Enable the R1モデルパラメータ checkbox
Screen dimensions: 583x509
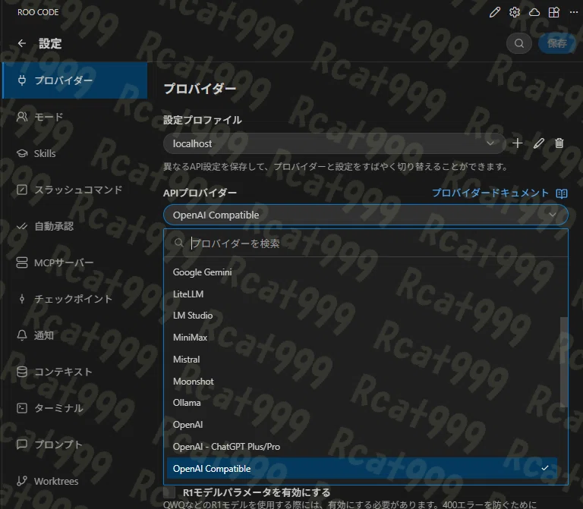pos(169,492)
